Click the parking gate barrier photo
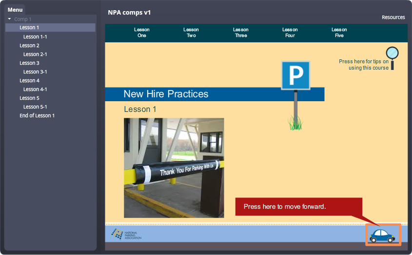 [x=174, y=167]
